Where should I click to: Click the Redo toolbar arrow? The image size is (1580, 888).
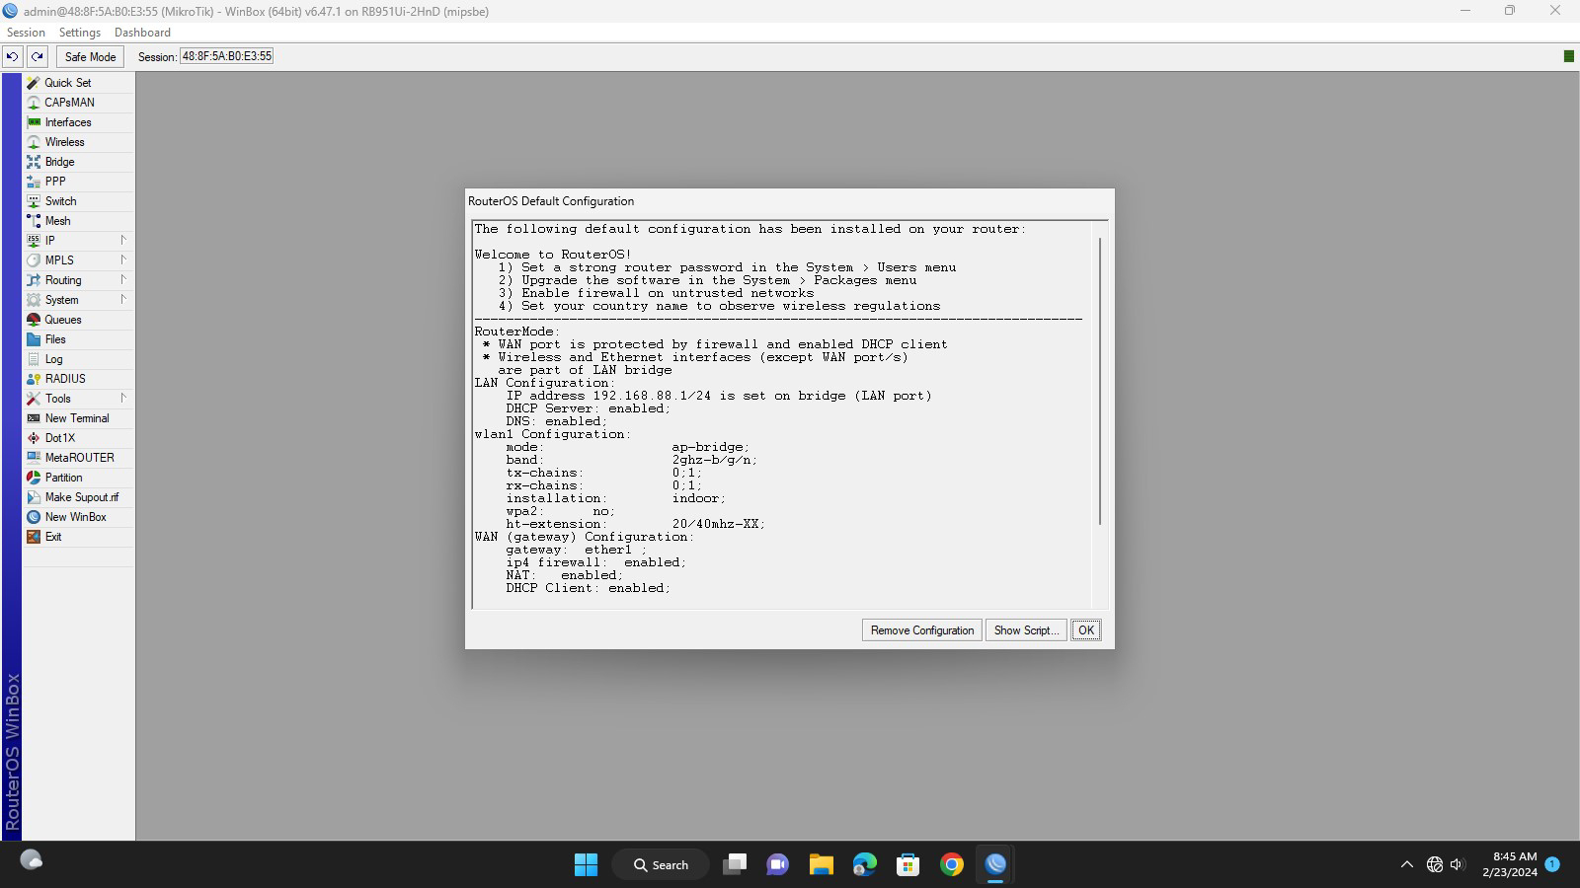coord(37,56)
